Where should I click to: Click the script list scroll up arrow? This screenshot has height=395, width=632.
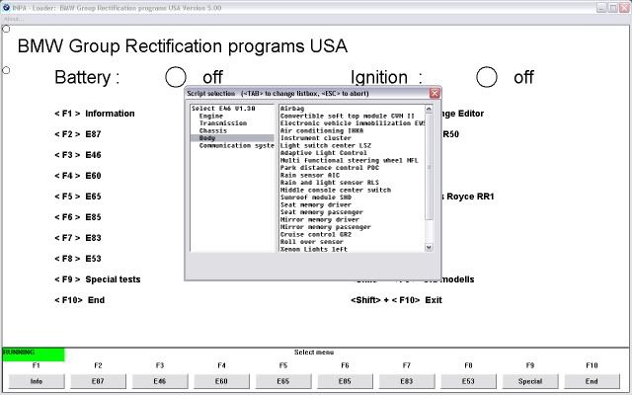[429, 109]
